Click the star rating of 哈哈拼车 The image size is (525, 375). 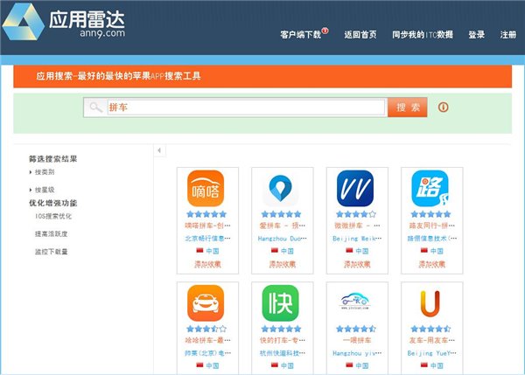point(206,329)
